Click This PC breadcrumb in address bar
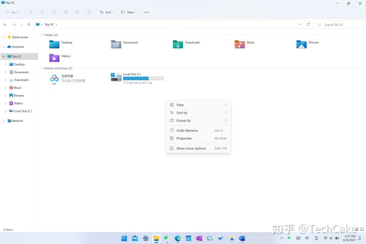 pyautogui.click(x=49, y=24)
